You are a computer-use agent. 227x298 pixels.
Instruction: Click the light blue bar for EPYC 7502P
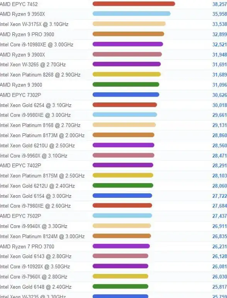122,216
